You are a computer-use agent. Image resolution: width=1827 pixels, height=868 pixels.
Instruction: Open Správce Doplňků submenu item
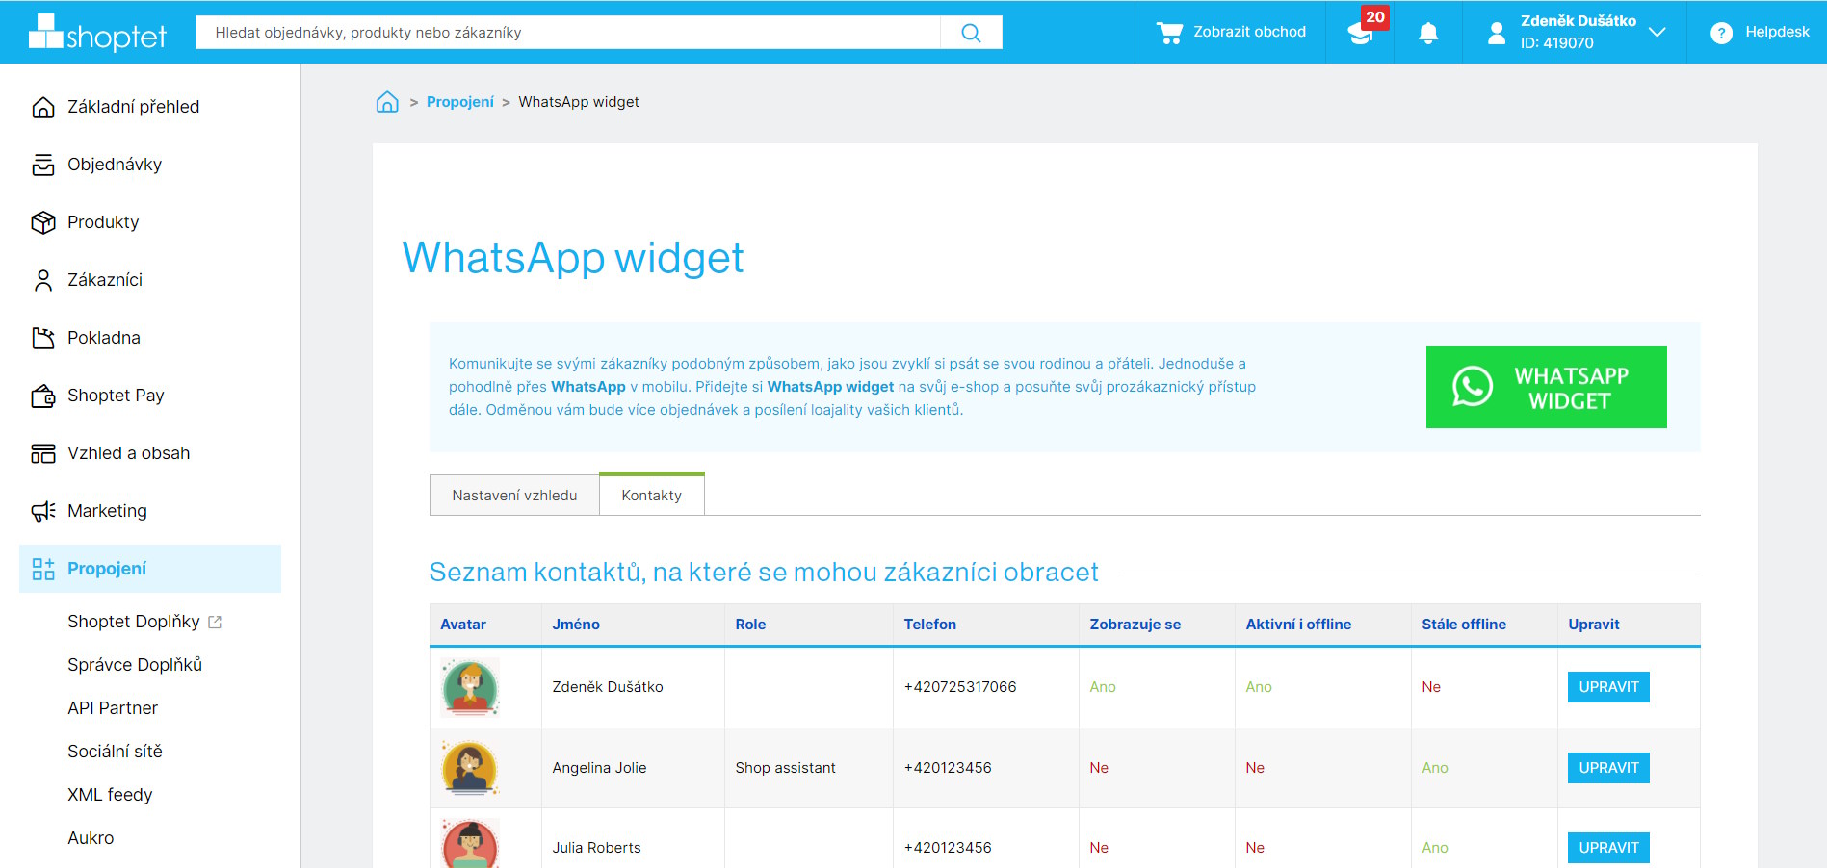click(135, 665)
